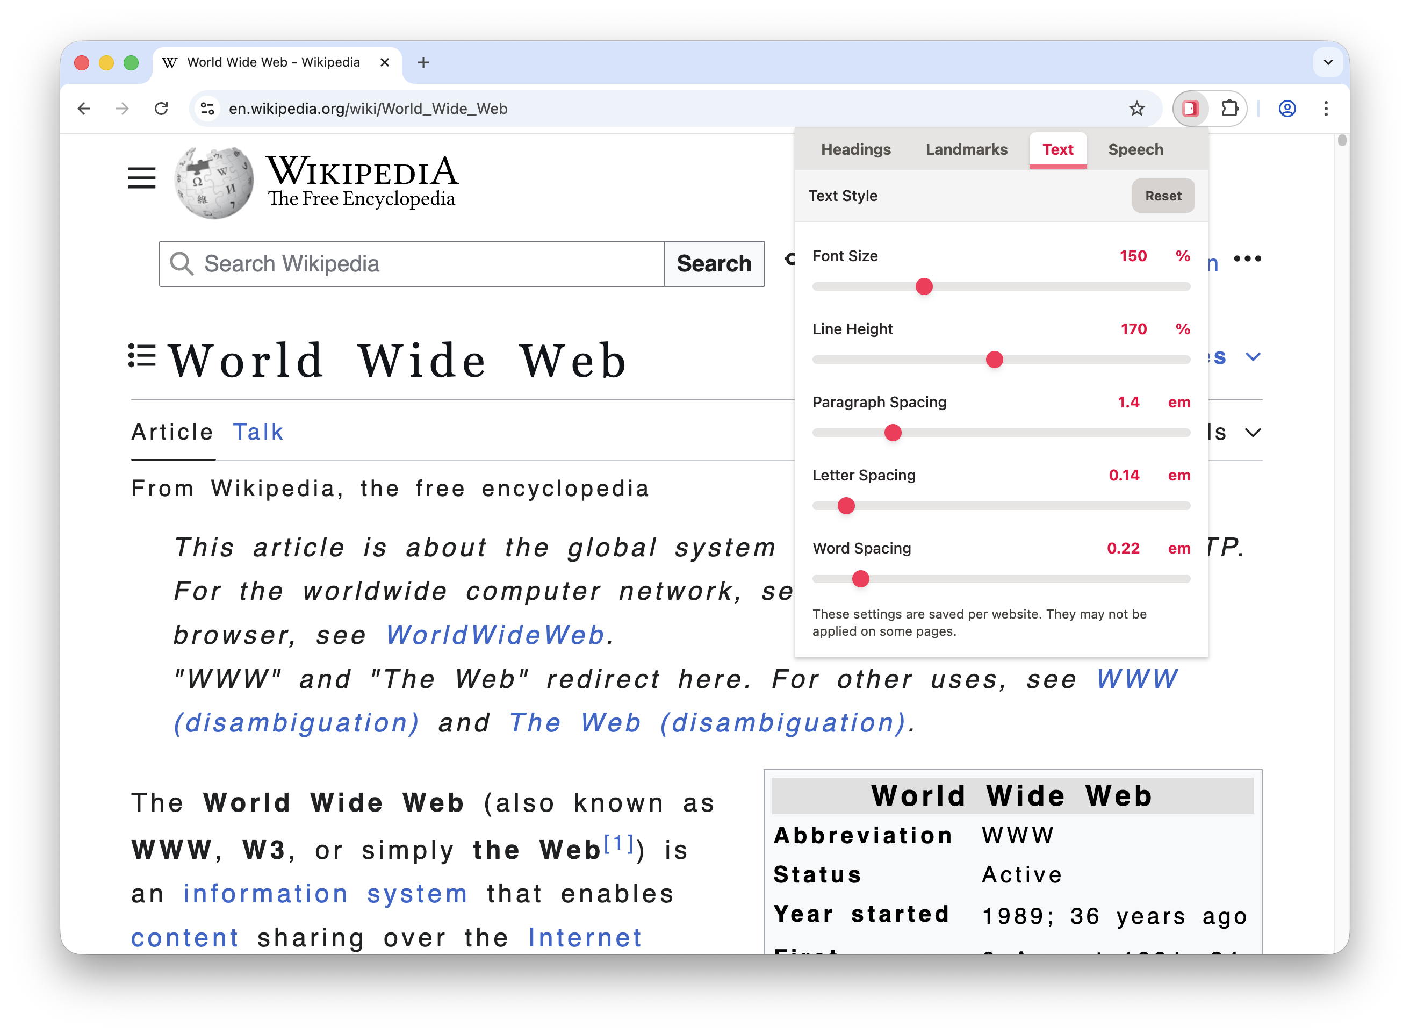This screenshot has width=1410, height=1034.
Task: Switch to the Speech tab
Action: point(1135,149)
